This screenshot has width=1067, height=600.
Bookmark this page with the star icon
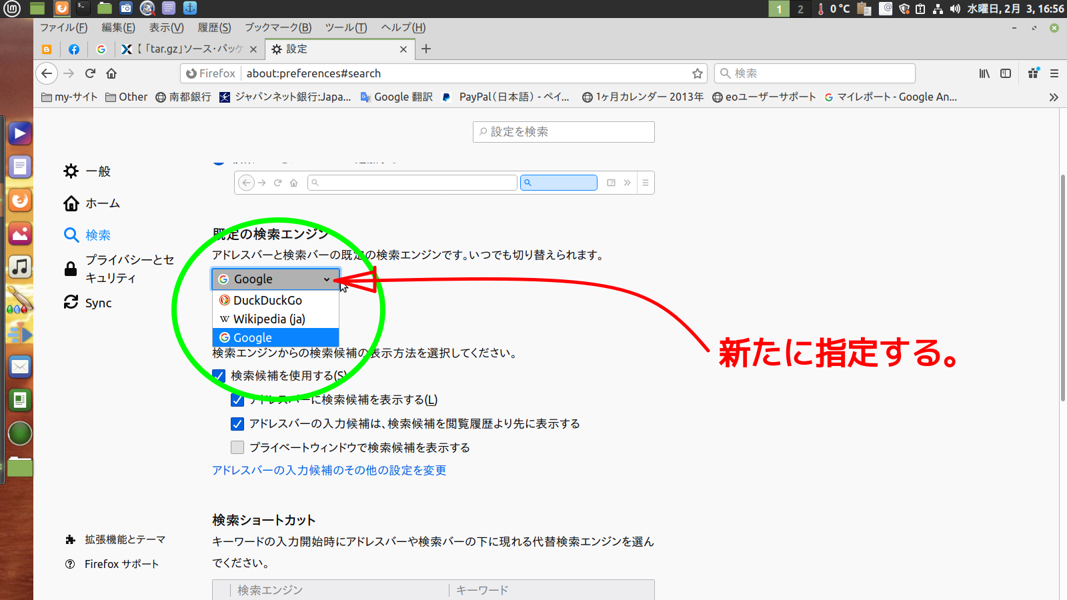(698, 73)
